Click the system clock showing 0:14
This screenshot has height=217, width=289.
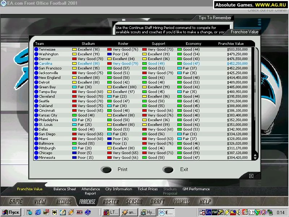tap(281, 213)
